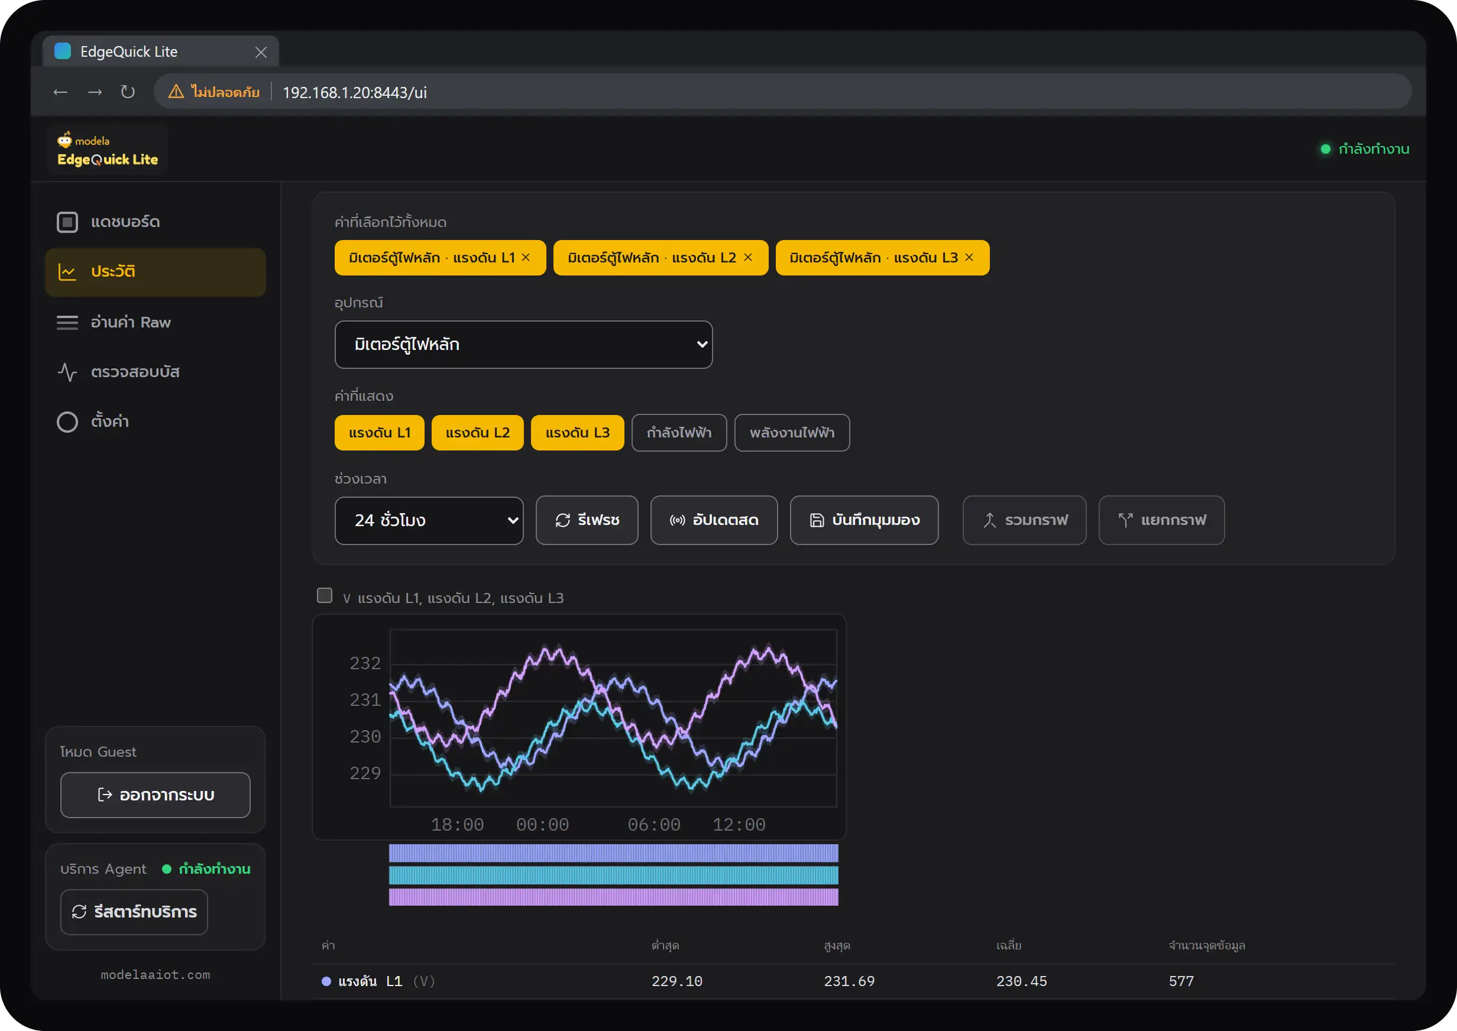Click the pink-purple data bar under the chart

point(613,897)
